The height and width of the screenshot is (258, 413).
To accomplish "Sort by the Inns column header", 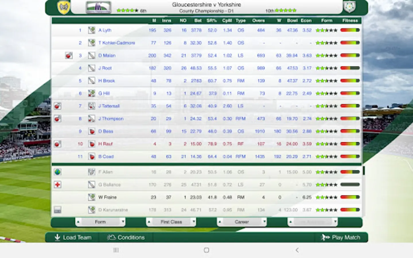I will (x=166, y=20).
